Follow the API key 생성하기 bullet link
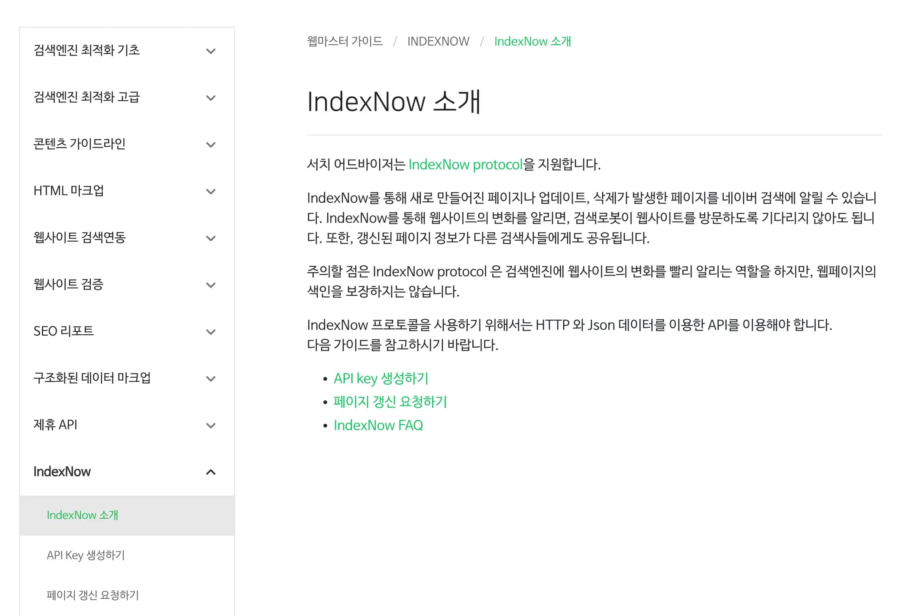The width and height of the screenshot is (907, 616). coord(380,378)
